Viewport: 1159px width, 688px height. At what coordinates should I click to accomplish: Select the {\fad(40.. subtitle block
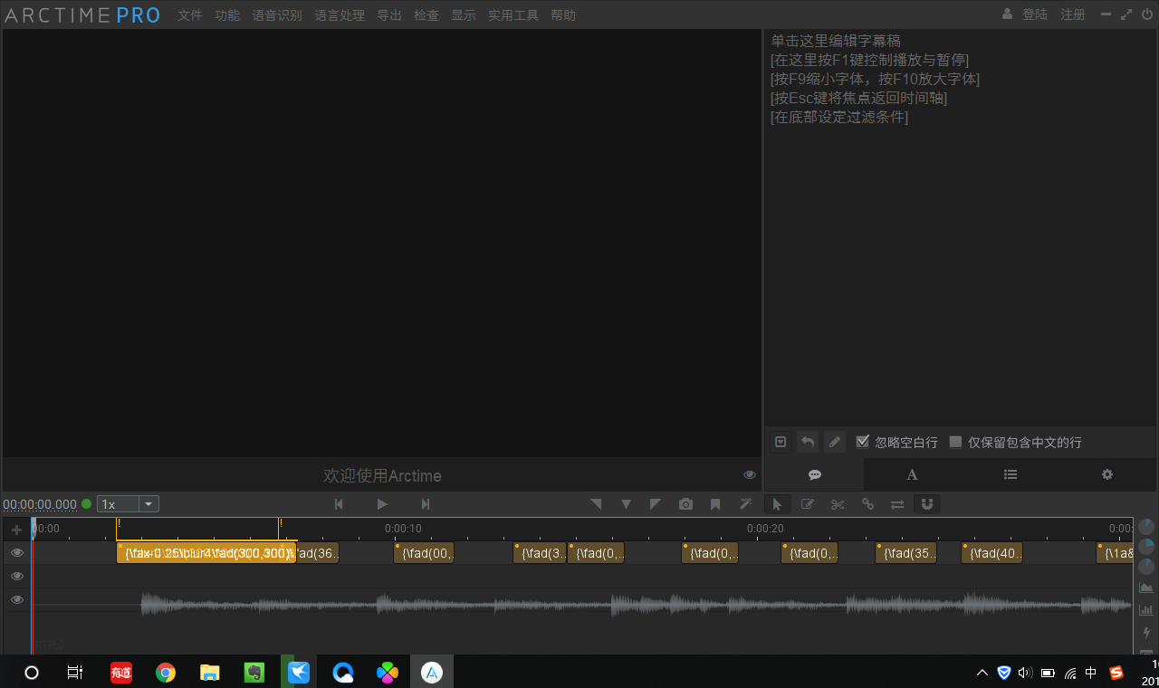[x=992, y=553]
